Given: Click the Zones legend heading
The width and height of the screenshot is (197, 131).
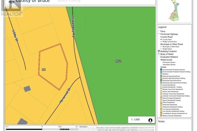Looking at the screenshot, I should pos(163,67).
